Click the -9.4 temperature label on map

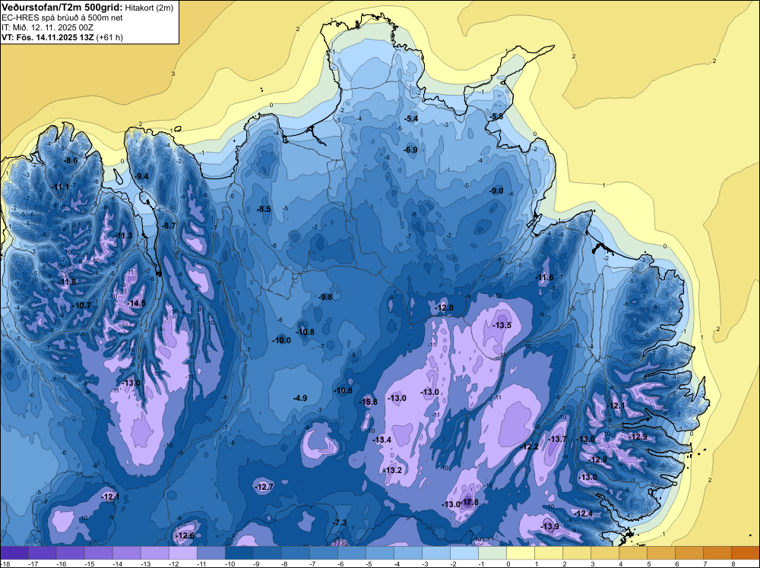point(141,176)
